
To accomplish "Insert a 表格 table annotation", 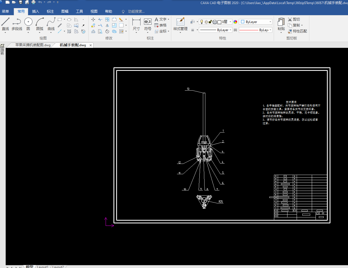I will (x=160, y=25).
